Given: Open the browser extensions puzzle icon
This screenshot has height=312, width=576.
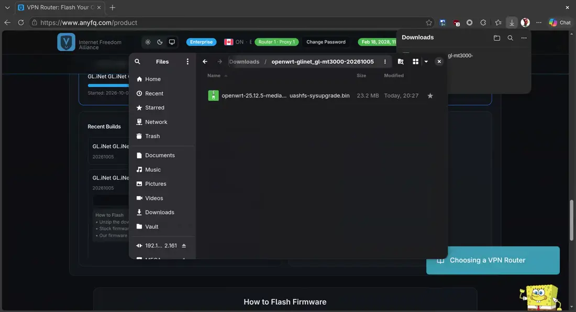Looking at the screenshot, I should tap(483, 23).
